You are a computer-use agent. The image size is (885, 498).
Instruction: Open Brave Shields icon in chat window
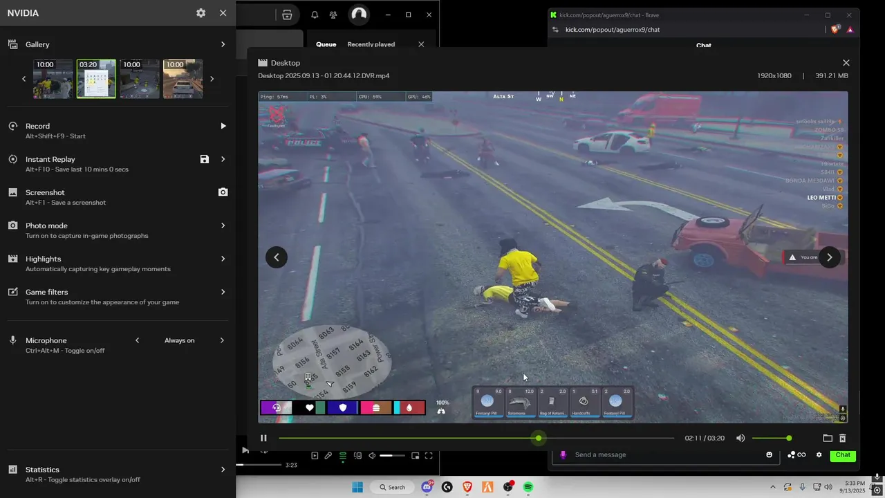point(835,30)
